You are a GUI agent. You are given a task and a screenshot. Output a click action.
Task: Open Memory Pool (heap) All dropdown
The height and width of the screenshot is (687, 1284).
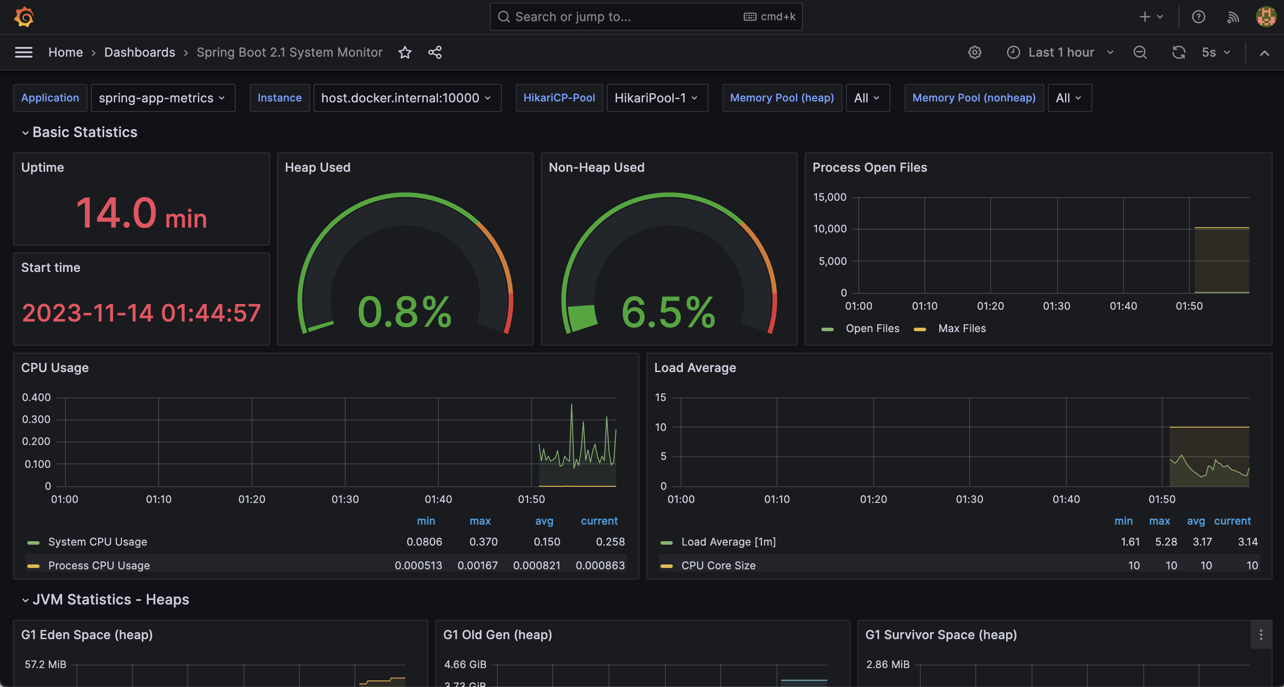coord(867,98)
